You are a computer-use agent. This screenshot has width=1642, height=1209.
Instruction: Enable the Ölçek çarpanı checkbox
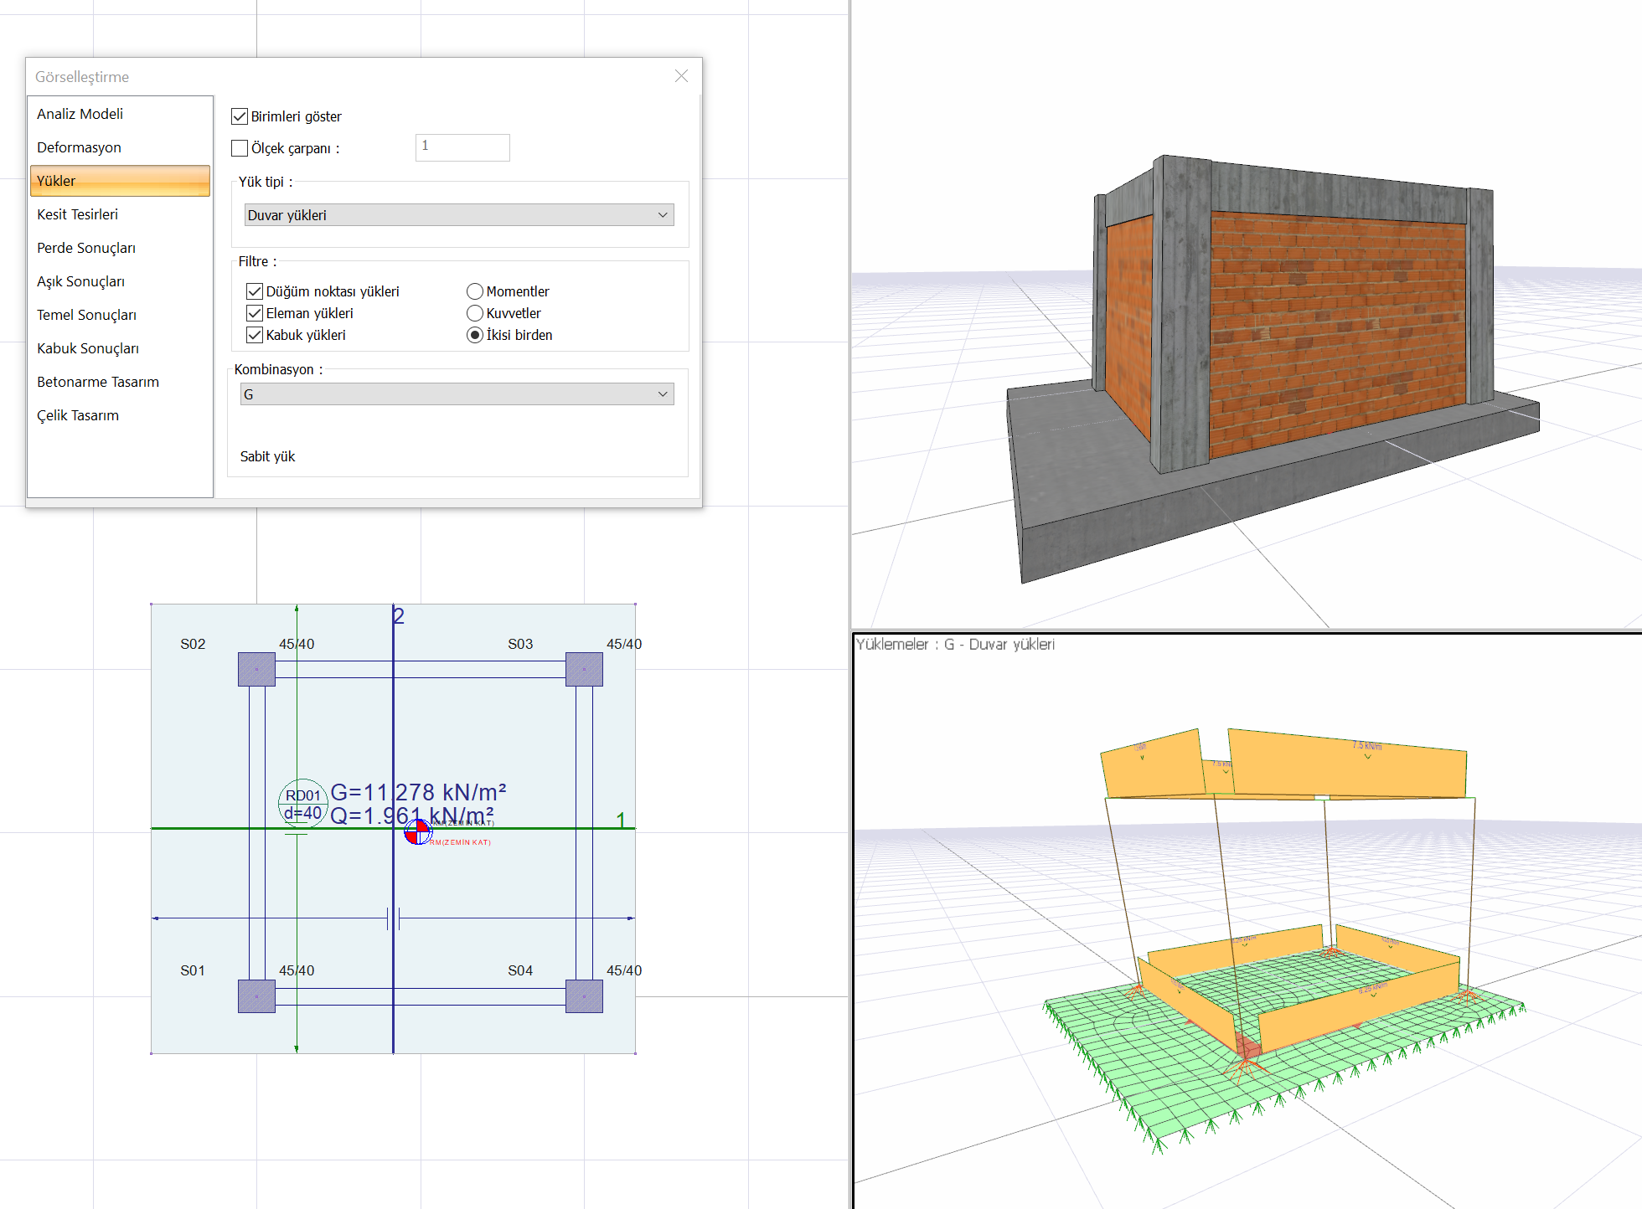240,148
